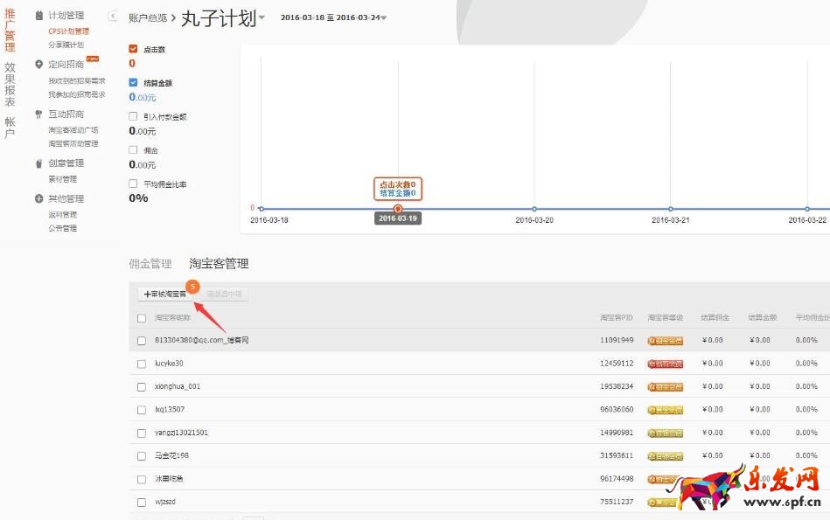Open the date range dropdown 2016-03-18 至 2016-03-24
Image resolution: width=830 pixels, height=520 pixels.
tap(384, 18)
